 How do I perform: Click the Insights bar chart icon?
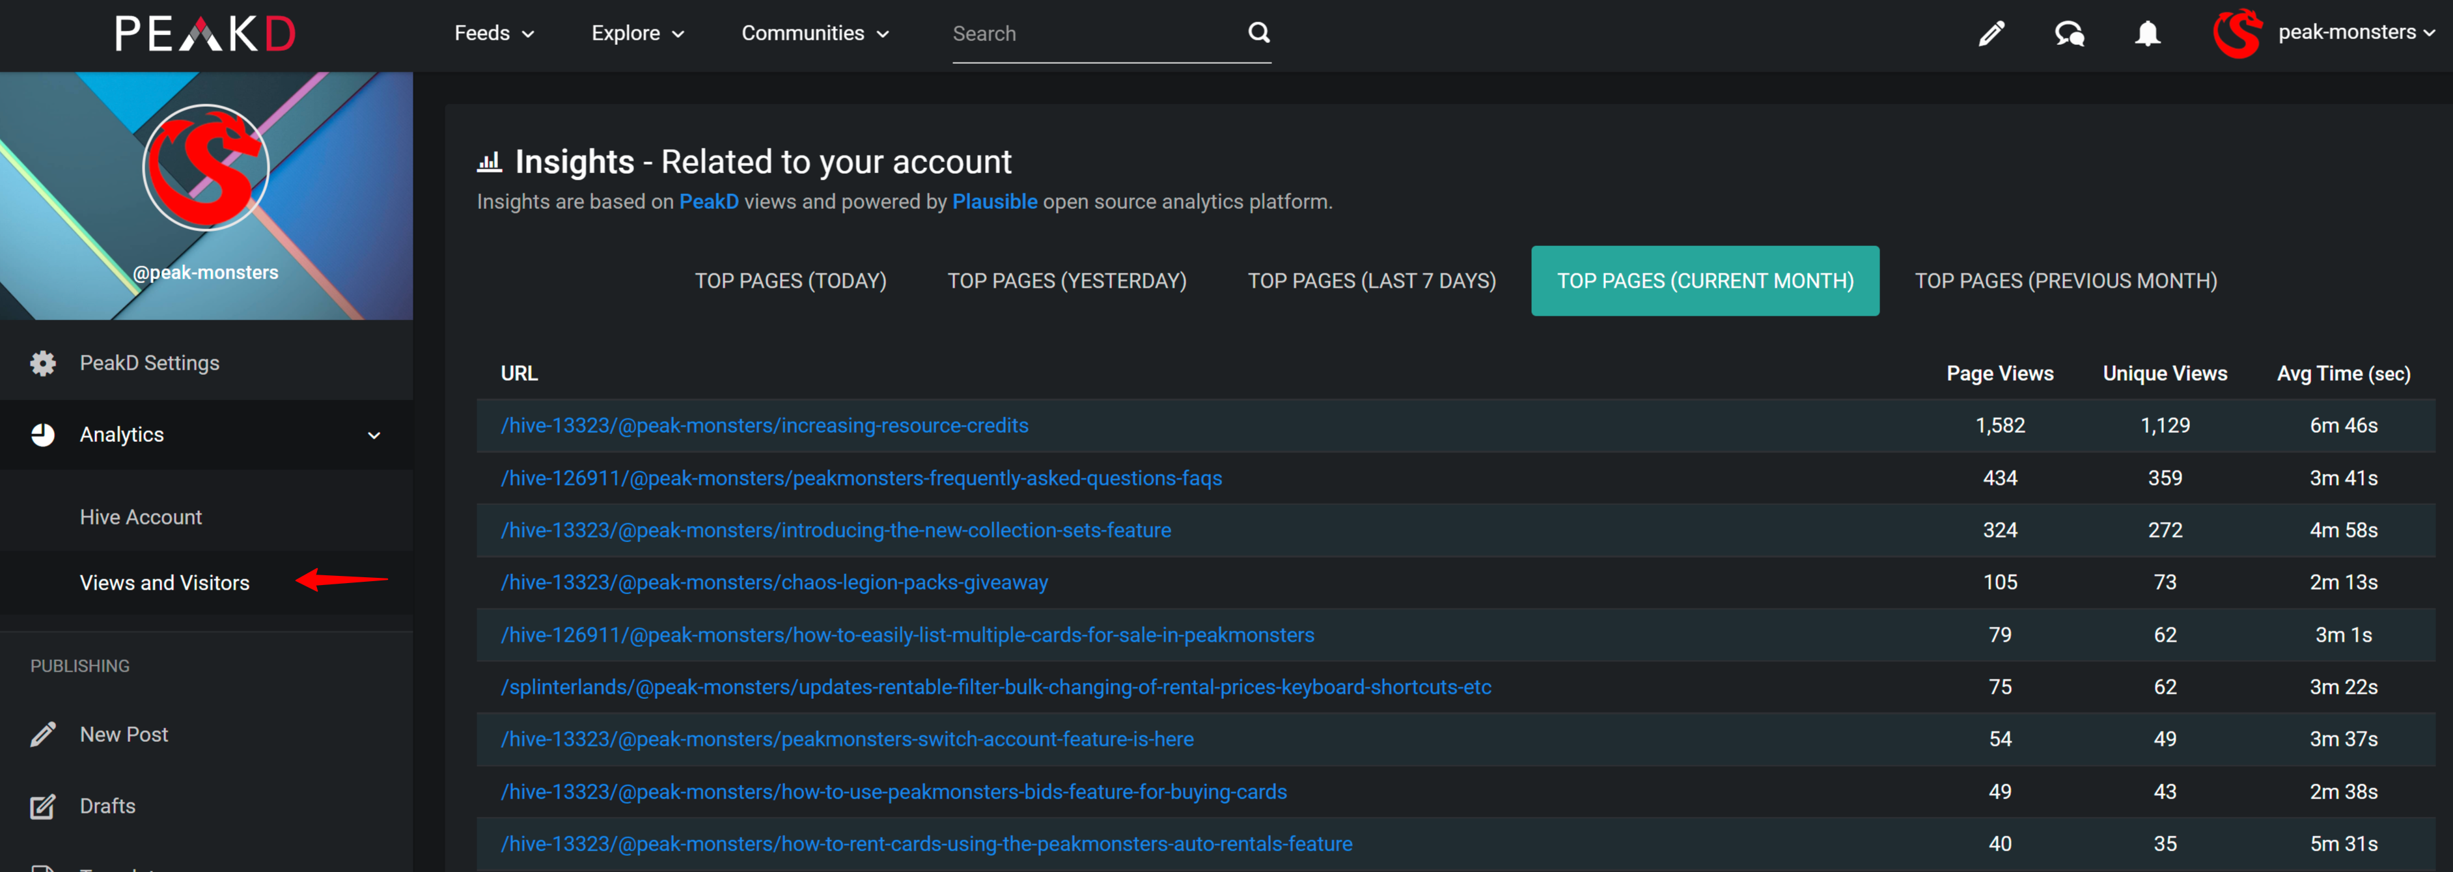tap(488, 162)
